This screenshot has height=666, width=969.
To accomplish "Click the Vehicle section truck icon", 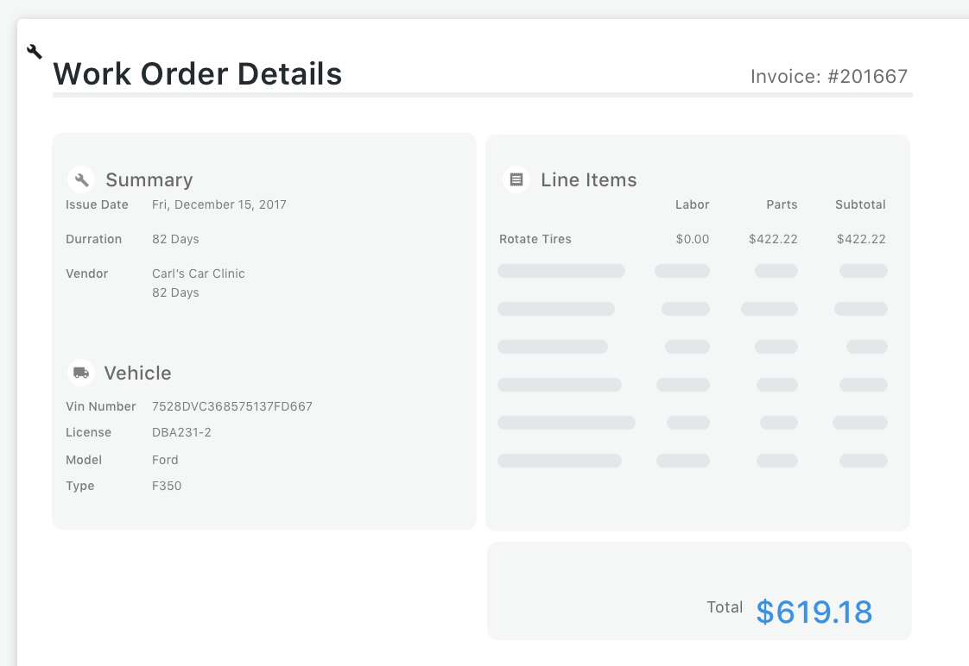I will pos(81,373).
